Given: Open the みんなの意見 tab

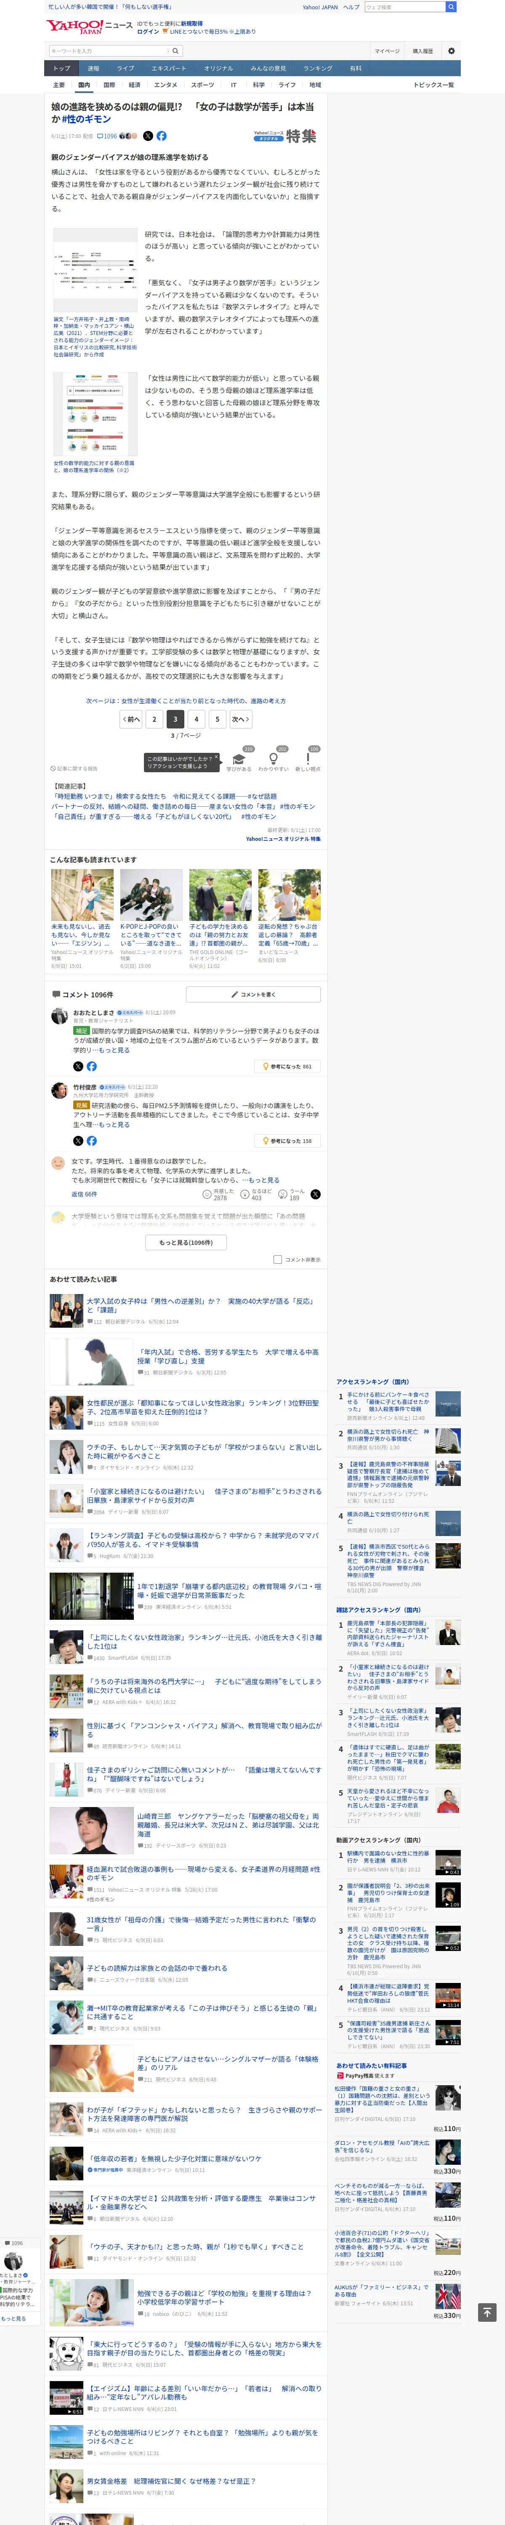Looking at the screenshot, I should tap(268, 69).
